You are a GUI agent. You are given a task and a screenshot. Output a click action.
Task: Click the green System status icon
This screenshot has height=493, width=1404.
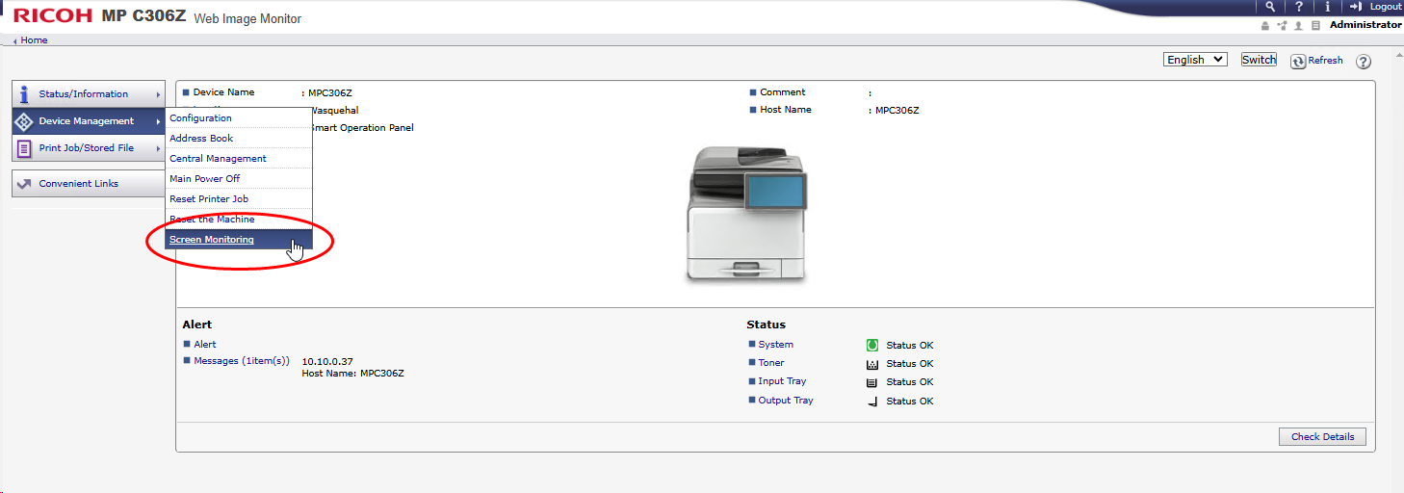[872, 345]
